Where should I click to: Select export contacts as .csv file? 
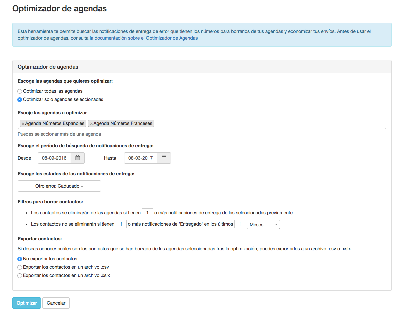20,267
